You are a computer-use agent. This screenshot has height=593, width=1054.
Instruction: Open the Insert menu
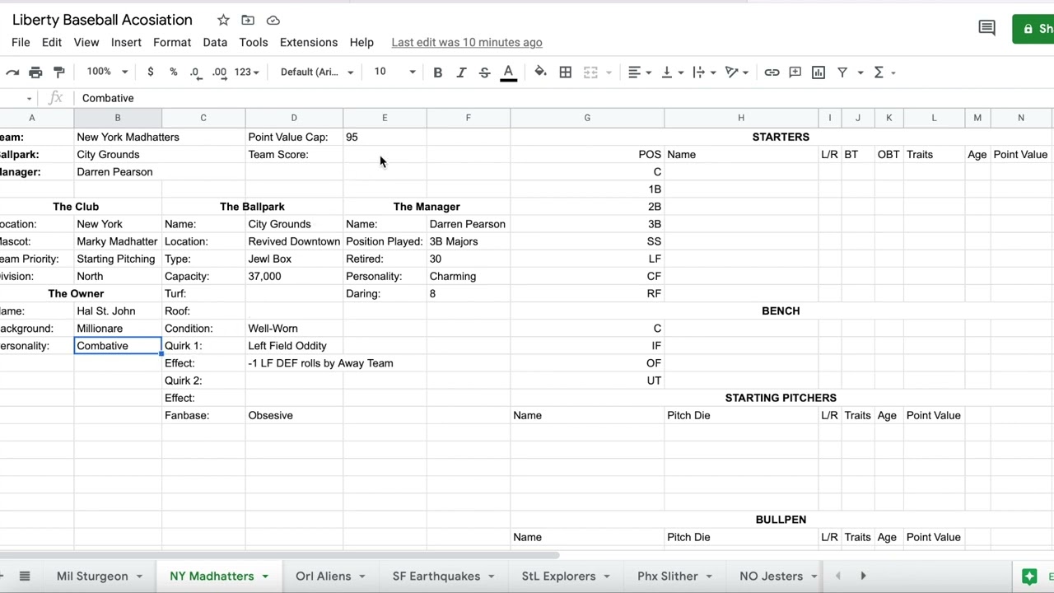click(126, 43)
